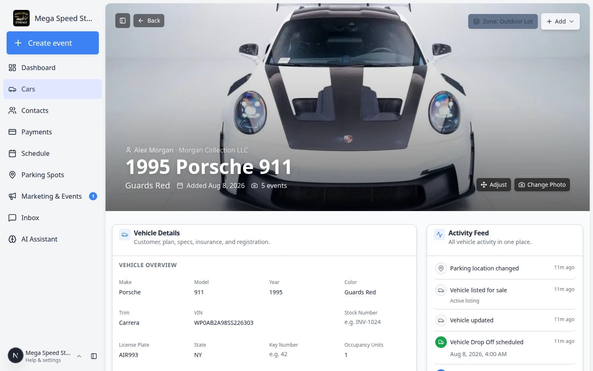Click the Vehicle listed for sale icon
This screenshot has height=371, width=593.
pos(441,290)
